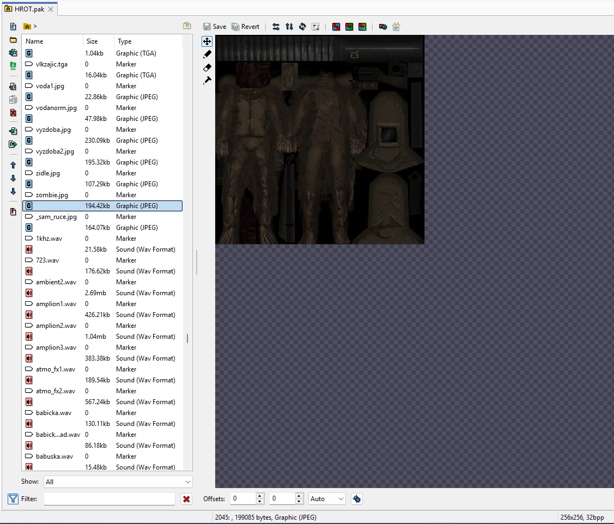Click the Bookmark entry icon
Viewport: 614px width, 524px height.
point(13,211)
